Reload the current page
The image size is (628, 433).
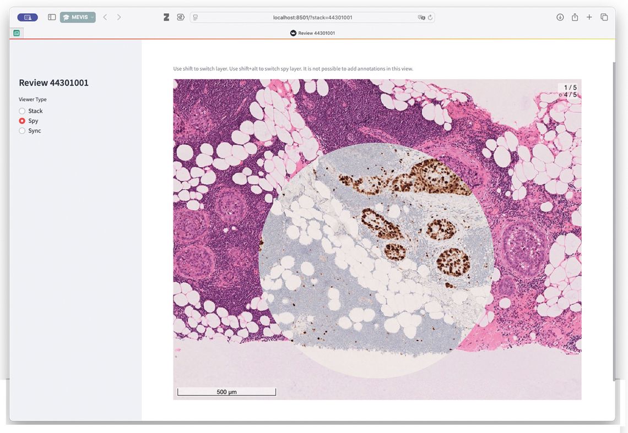(430, 17)
